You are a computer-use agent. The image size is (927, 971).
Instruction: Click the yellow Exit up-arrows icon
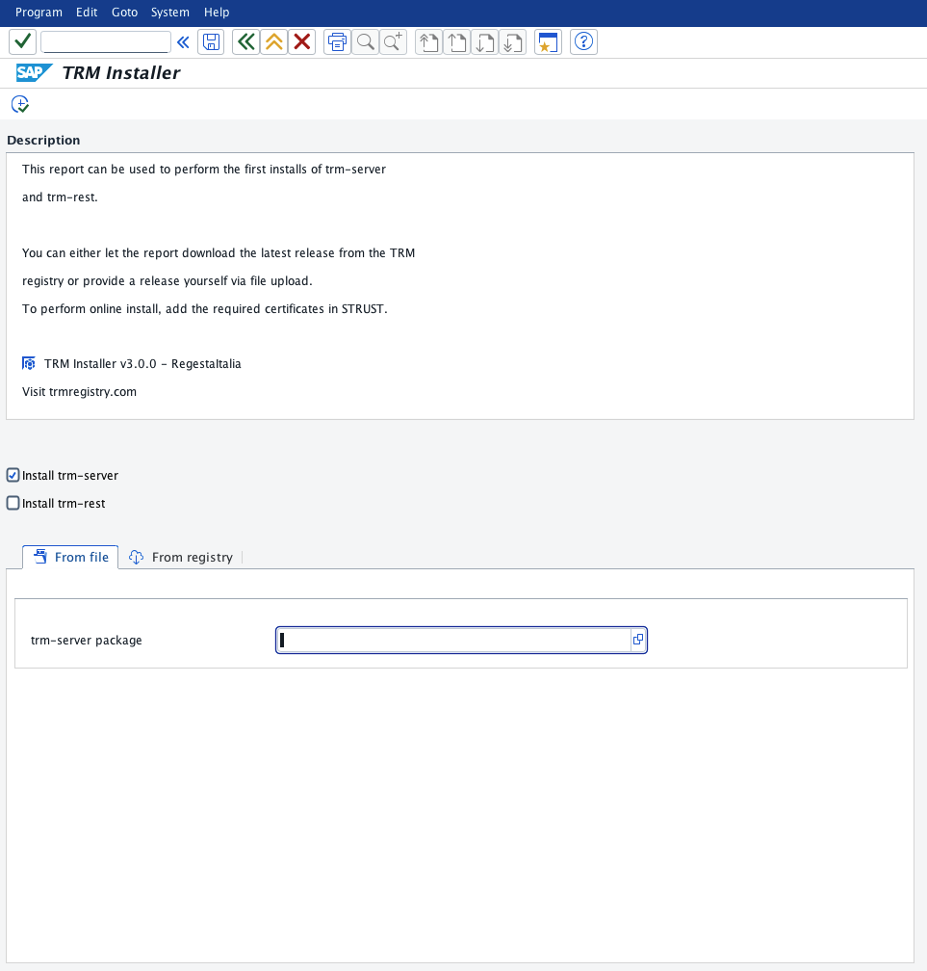coord(274,42)
